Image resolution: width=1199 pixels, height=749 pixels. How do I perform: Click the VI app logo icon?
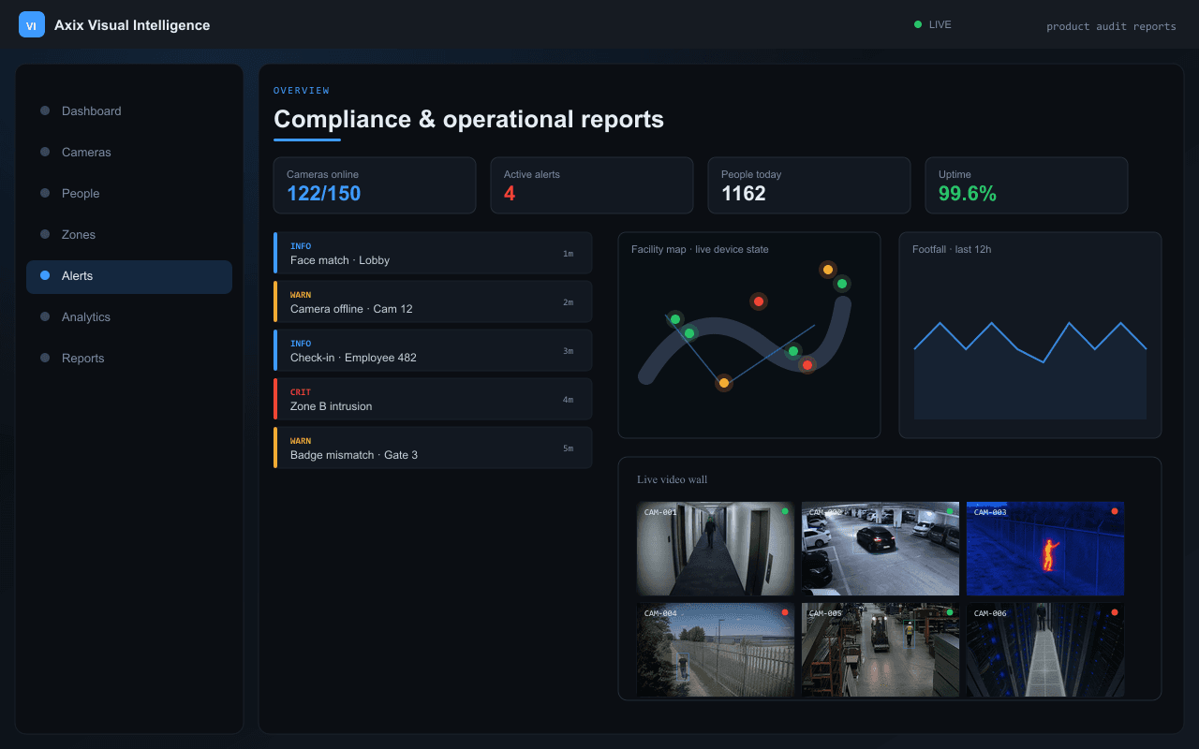pos(32,25)
